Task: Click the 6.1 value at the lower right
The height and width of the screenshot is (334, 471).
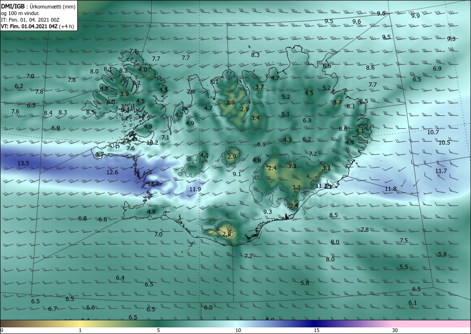Action: click(x=413, y=303)
